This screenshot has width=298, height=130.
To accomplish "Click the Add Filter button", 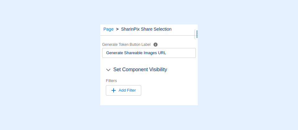I will (x=124, y=90).
